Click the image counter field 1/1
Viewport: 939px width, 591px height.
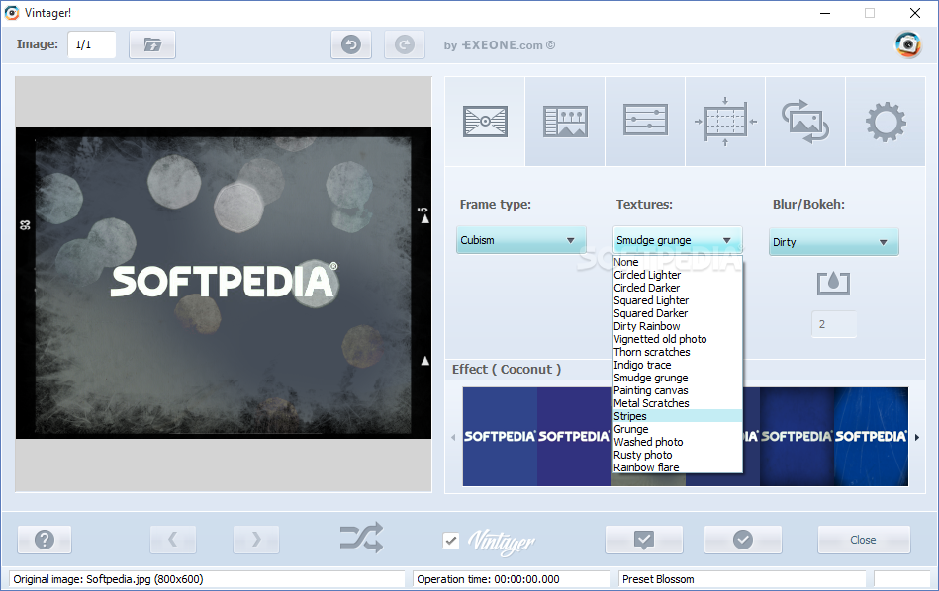(92, 44)
